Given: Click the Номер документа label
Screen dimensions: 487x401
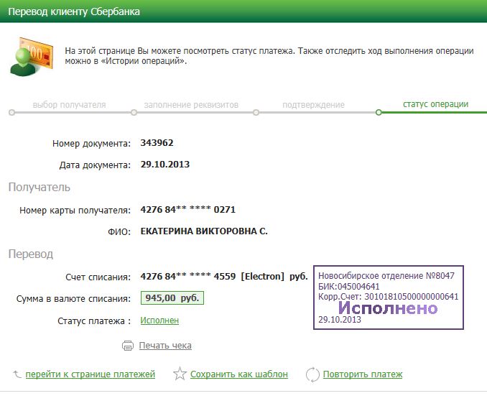Looking at the screenshot, I should click(x=91, y=144).
